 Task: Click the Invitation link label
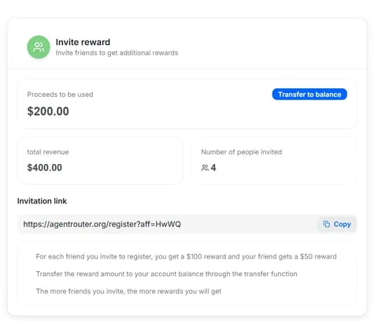pos(42,201)
